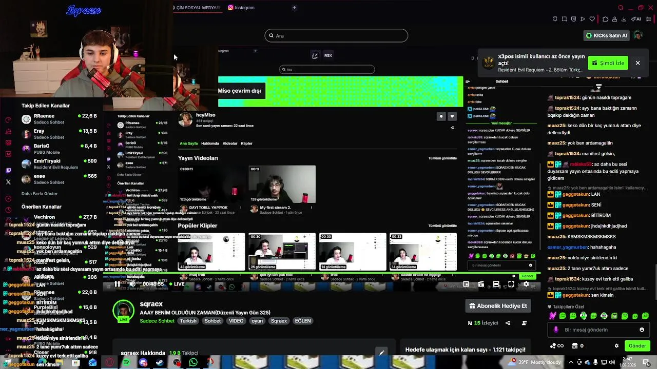Click the Ara search field at top
Viewport: 657px width, 369px height.
coord(336,36)
